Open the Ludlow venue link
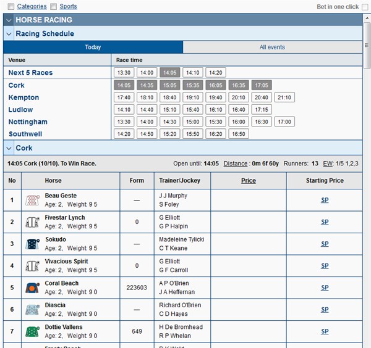The image size is (371, 348). pos(20,110)
